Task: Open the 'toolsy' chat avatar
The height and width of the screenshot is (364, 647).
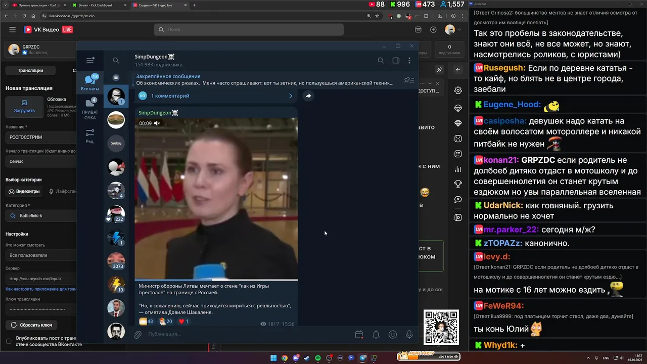Action: coord(116,144)
